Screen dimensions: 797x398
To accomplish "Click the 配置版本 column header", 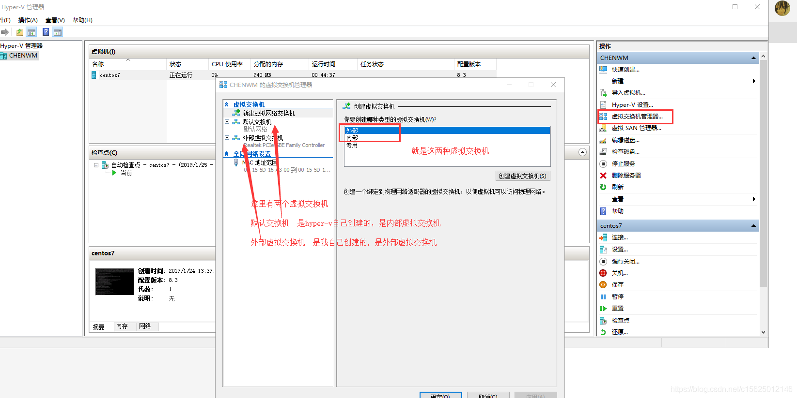I will pos(475,64).
